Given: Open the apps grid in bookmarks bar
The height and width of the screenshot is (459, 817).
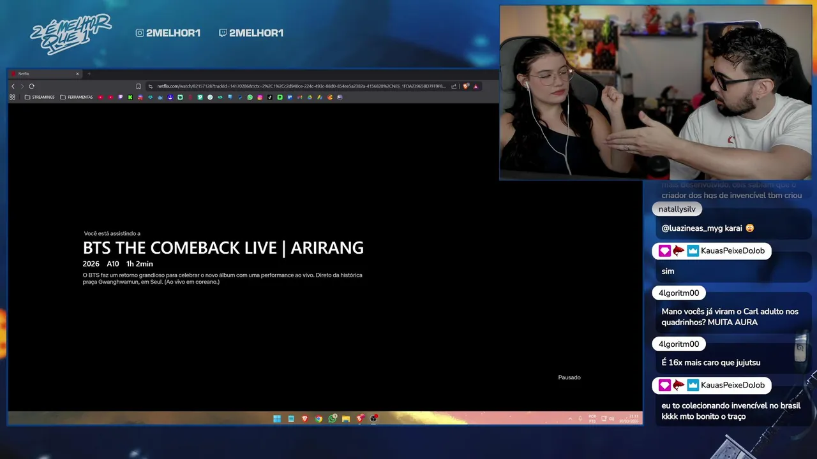Looking at the screenshot, I should click(12, 97).
